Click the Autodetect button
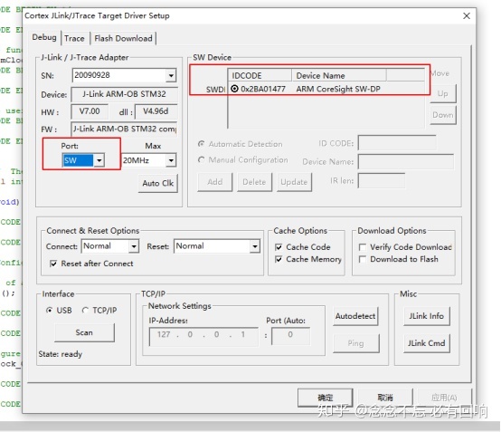This screenshot has width=501, height=432. [355, 316]
